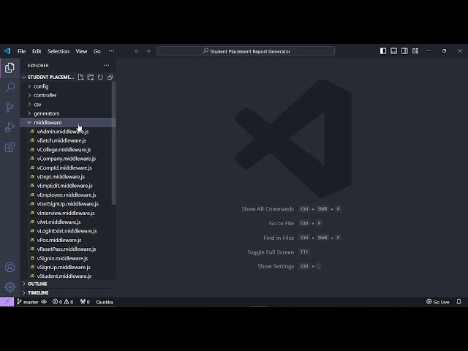Refresh the Explorer file tree

click(100, 78)
